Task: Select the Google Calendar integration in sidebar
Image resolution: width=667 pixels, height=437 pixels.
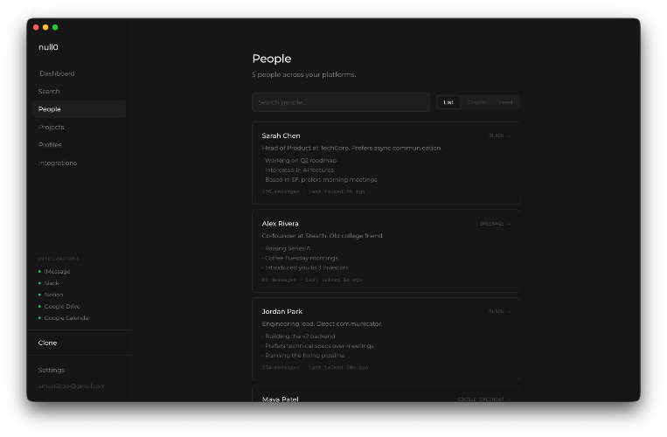Action: pyautogui.click(x=67, y=317)
